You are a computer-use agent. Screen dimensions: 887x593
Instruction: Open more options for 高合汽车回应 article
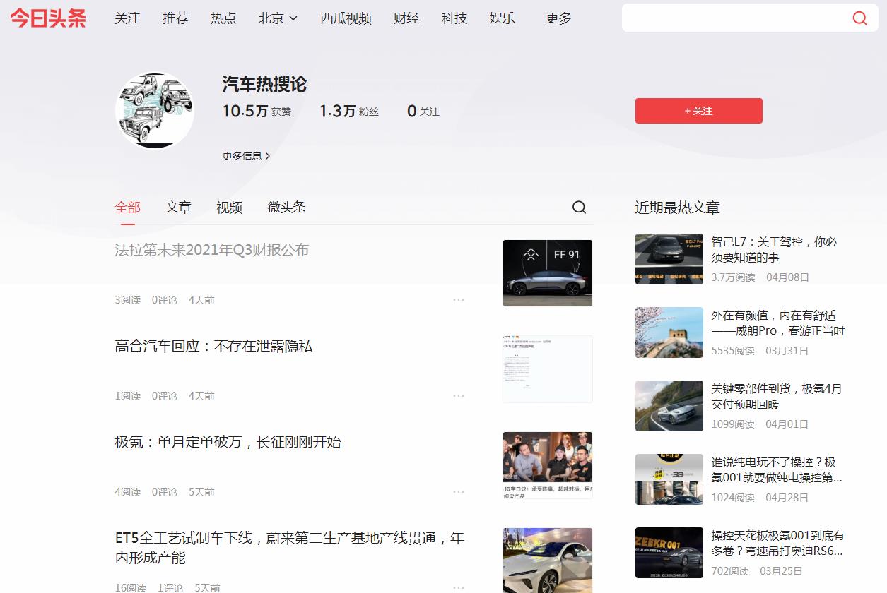pyautogui.click(x=459, y=396)
